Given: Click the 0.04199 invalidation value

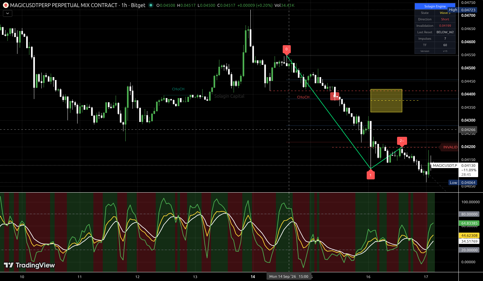Looking at the screenshot, I should coord(445,26).
